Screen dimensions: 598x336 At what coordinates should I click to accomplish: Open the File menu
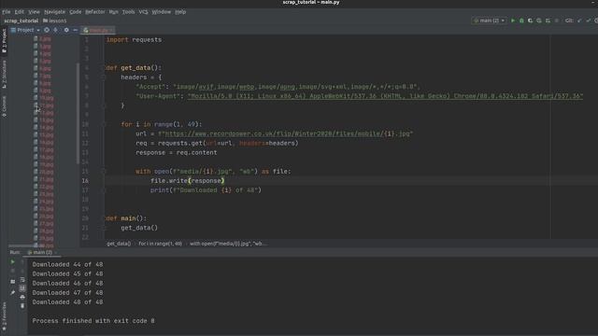pyautogui.click(x=7, y=12)
